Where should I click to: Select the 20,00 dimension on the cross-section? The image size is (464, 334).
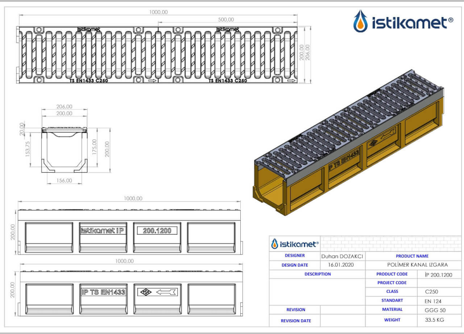(22, 129)
